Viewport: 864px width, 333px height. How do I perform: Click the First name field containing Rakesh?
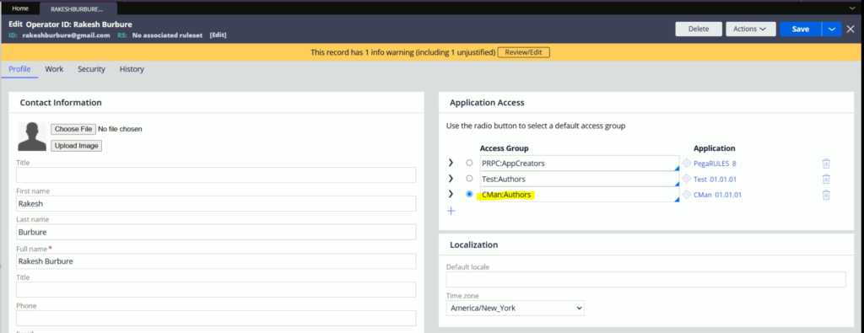(x=216, y=204)
